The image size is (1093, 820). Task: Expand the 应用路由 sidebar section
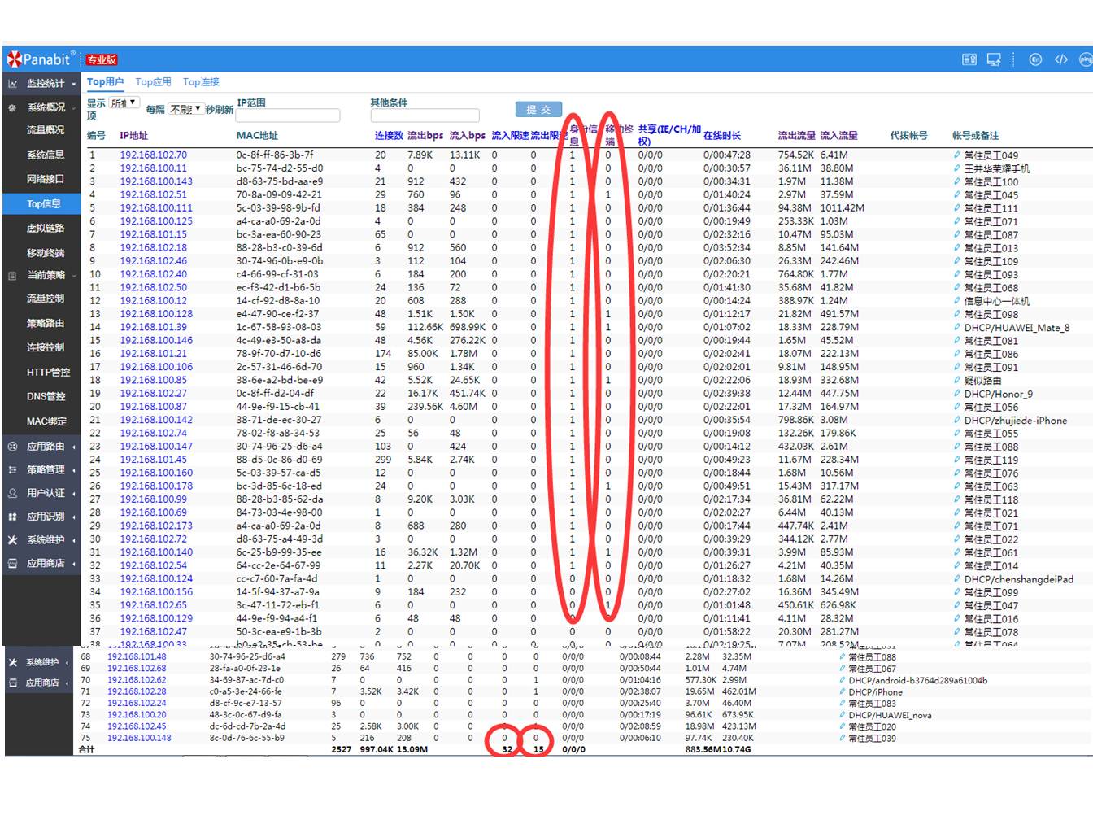point(73,447)
